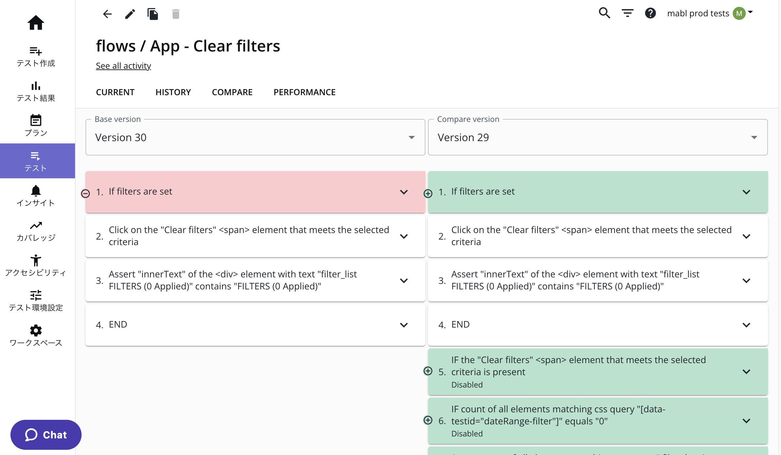
Task: Click minus circle on base step 1
Action: point(85,194)
